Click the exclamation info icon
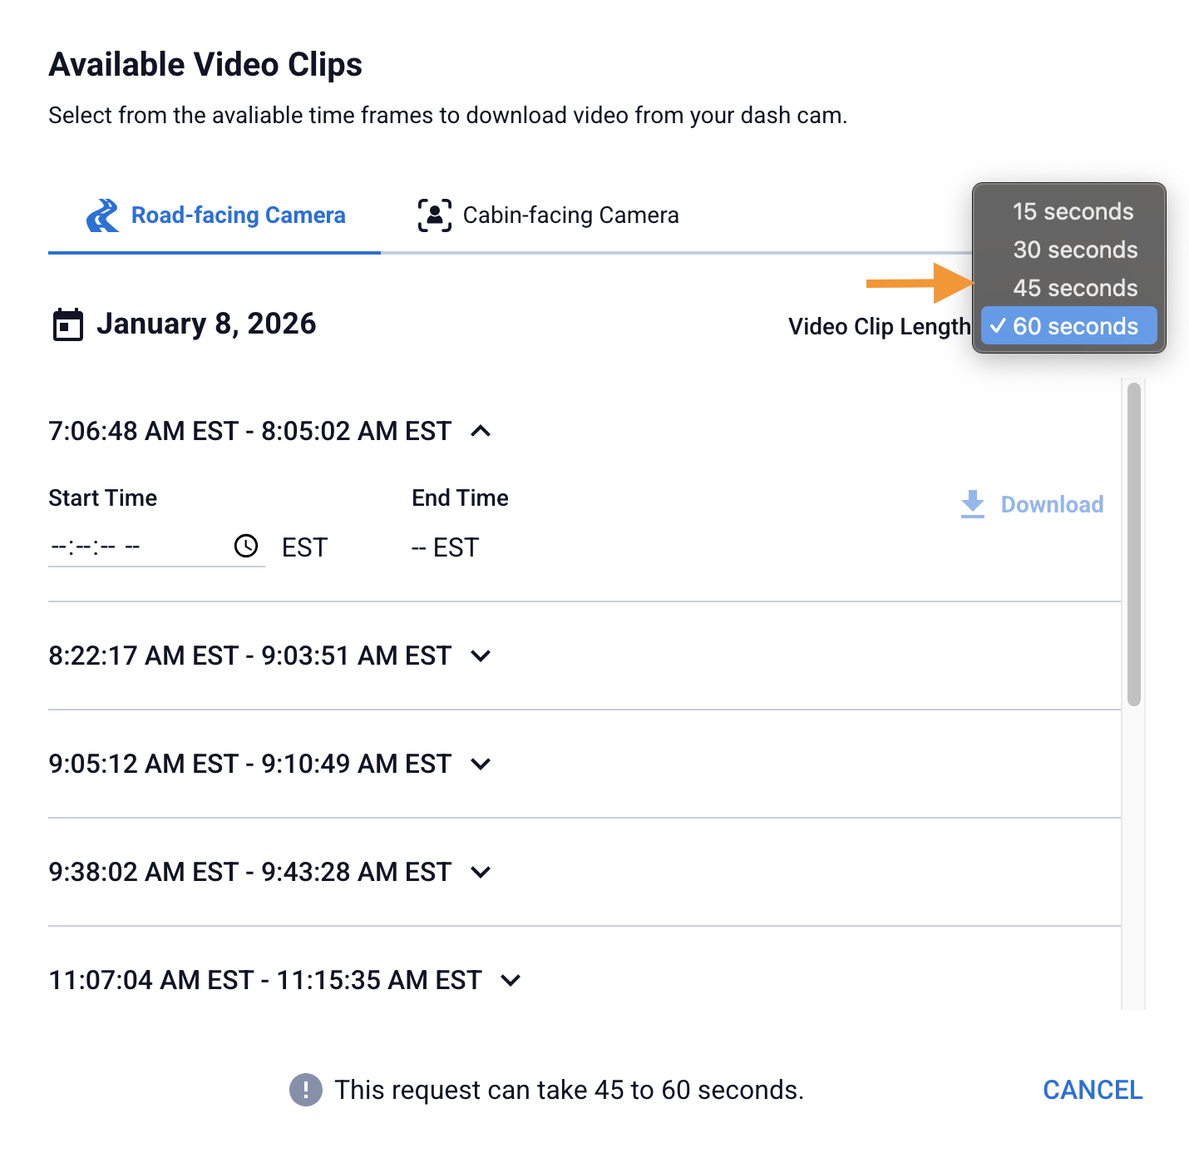Viewport: 1189px width, 1163px height. coord(305,1090)
